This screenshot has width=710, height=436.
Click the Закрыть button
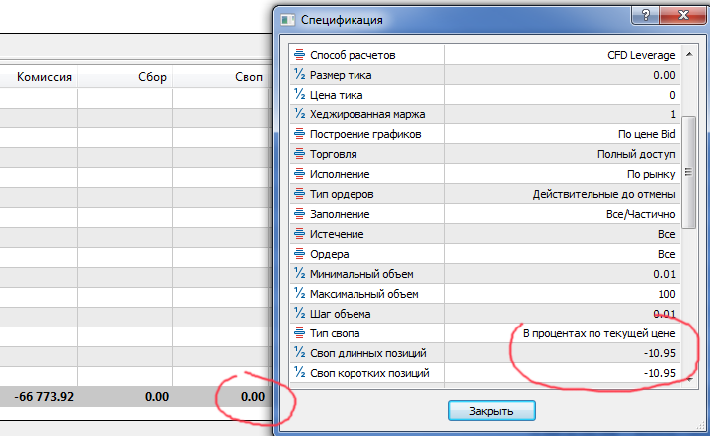click(x=492, y=411)
